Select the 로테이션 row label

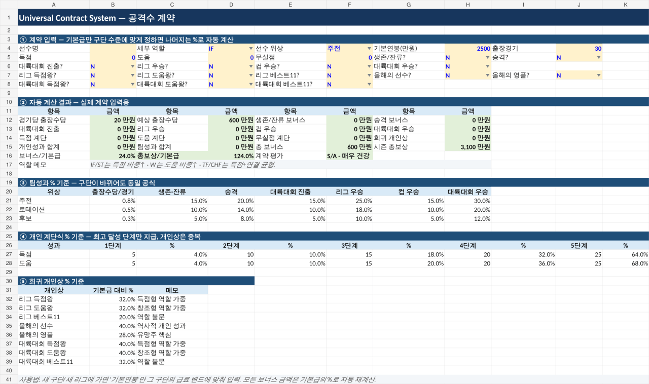[x=54, y=209]
